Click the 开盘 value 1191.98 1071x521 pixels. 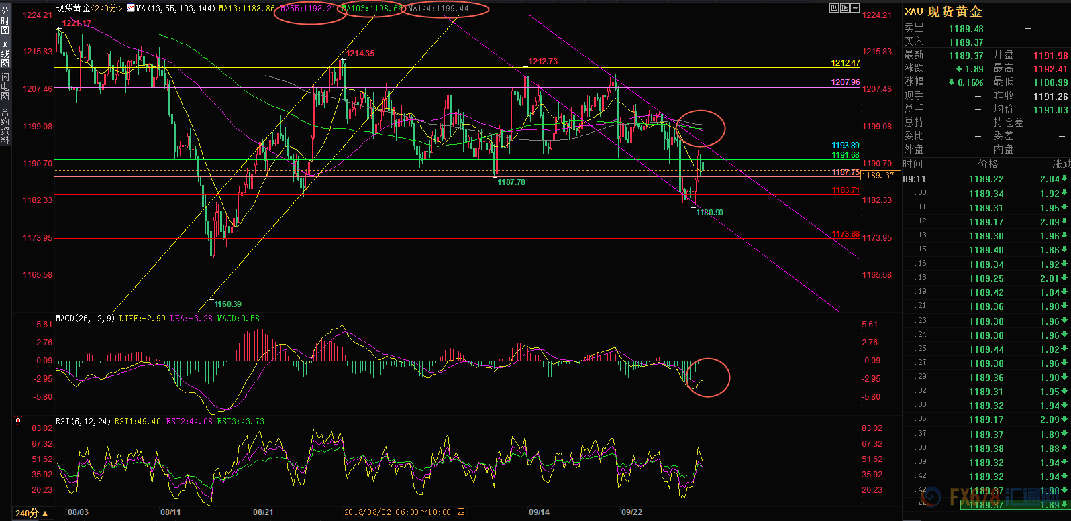coord(1050,56)
